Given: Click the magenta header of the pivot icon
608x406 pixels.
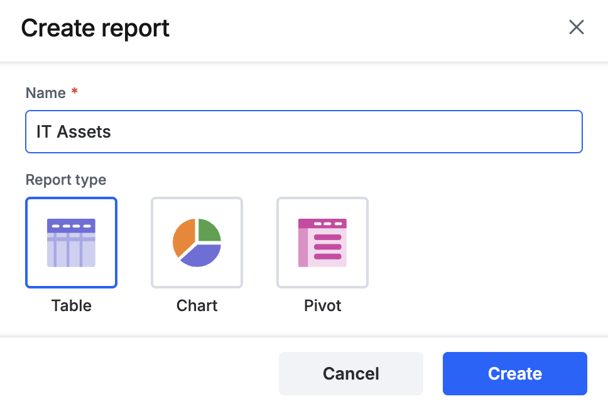Looking at the screenshot, I should [x=322, y=224].
